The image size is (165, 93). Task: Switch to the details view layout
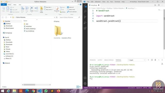tap(78, 87)
